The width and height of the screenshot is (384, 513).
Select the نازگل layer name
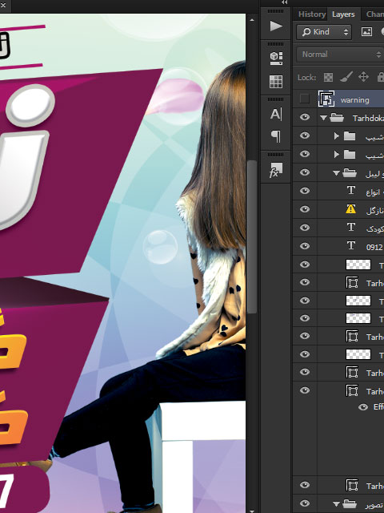pos(375,210)
